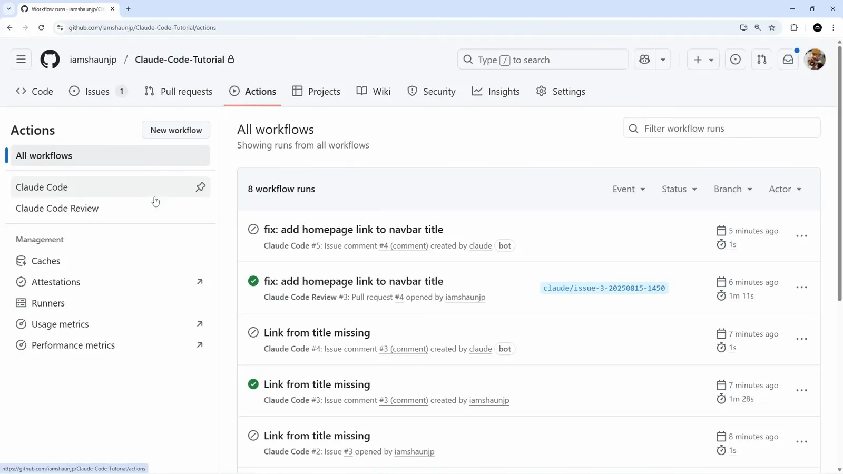This screenshot has width=843, height=474.
Task: Open options menu for Claude Code #5 run
Action: 801,236
